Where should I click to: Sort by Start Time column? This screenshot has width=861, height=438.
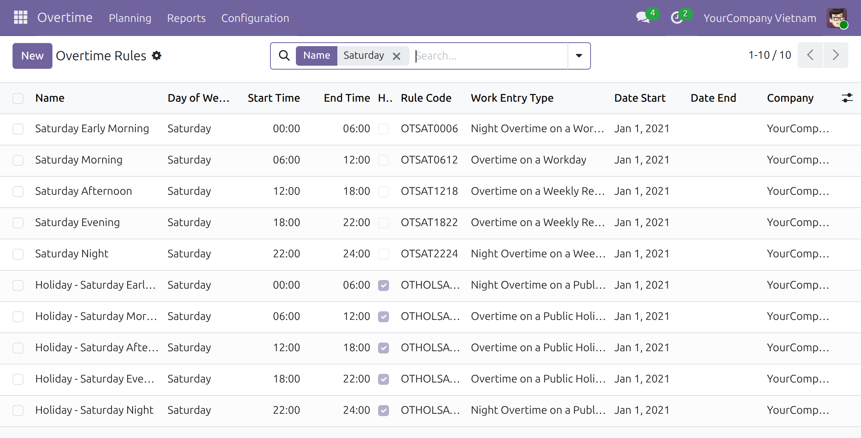(x=274, y=98)
